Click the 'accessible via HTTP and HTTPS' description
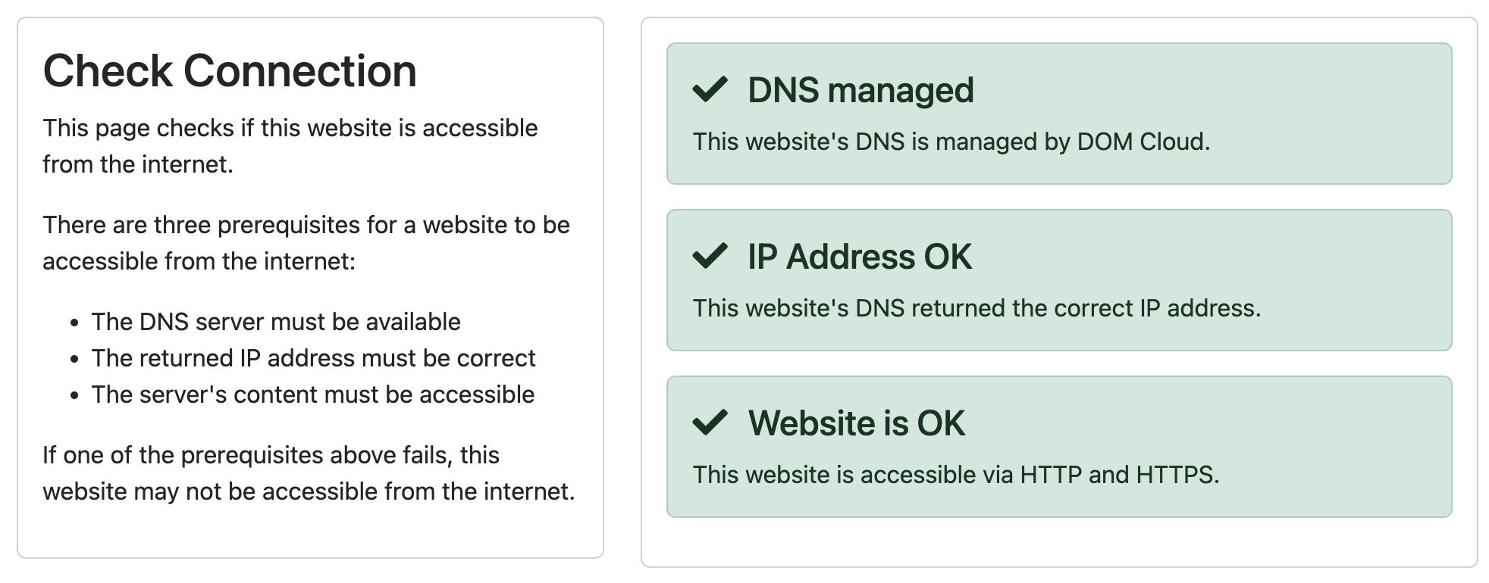The height and width of the screenshot is (583, 1489). 955,475
